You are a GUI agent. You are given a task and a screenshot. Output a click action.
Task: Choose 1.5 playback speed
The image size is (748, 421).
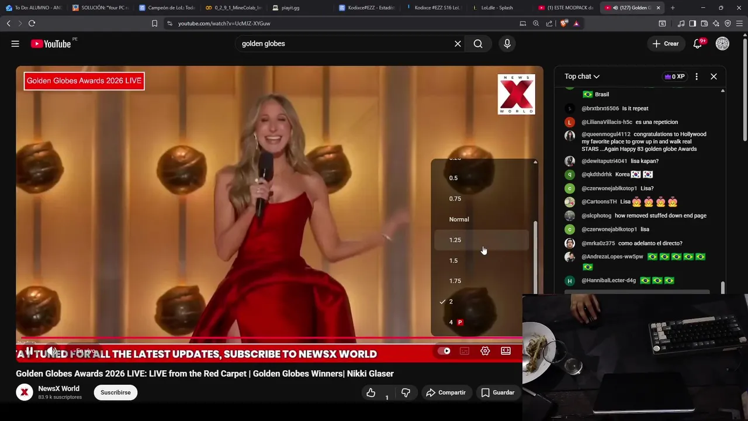pyautogui.click(x=482, y=261)
